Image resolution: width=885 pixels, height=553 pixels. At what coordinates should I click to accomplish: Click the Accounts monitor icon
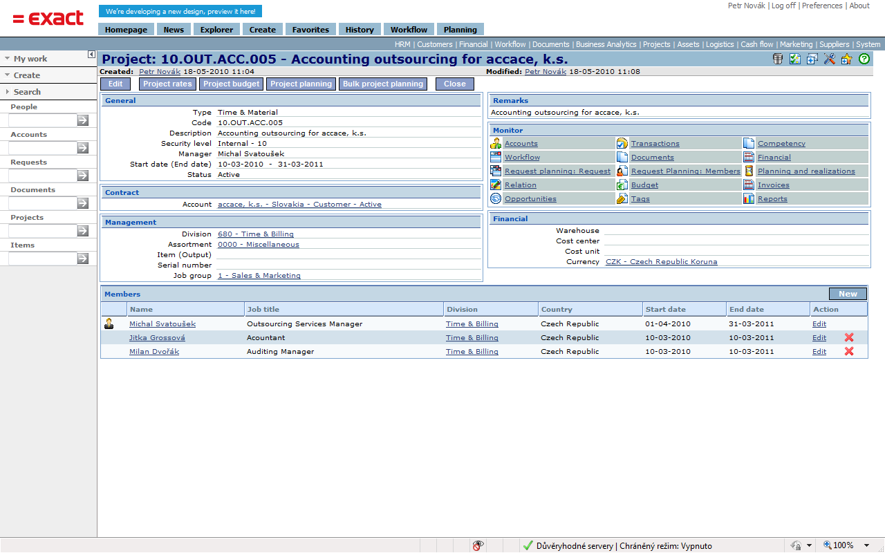(496, 143)
